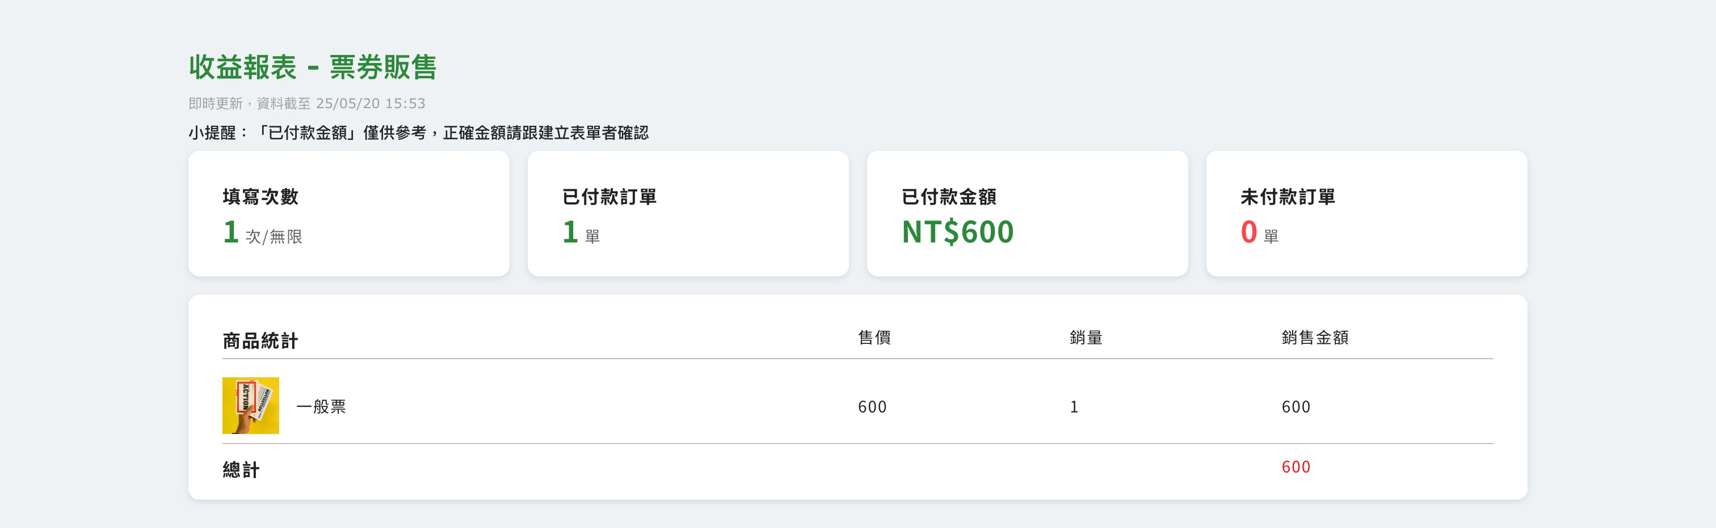Click the 收益報表 - 票券販售 page title
Image resolution: width=1716 pixels, height=528 pixels.
point(313,67)
